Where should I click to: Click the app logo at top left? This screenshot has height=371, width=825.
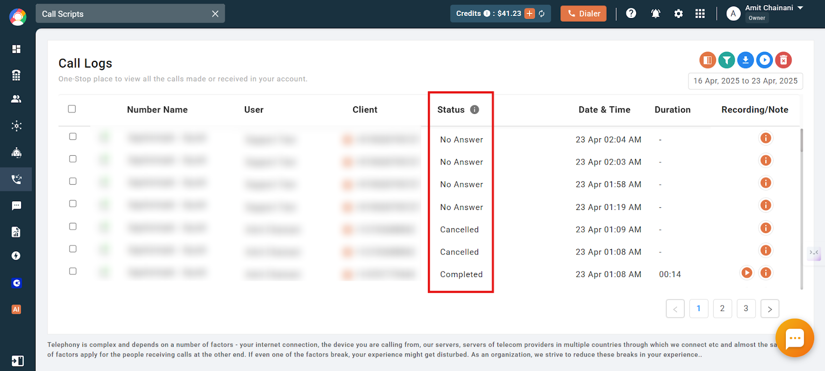pyautogui.click(x=18, y=17)
